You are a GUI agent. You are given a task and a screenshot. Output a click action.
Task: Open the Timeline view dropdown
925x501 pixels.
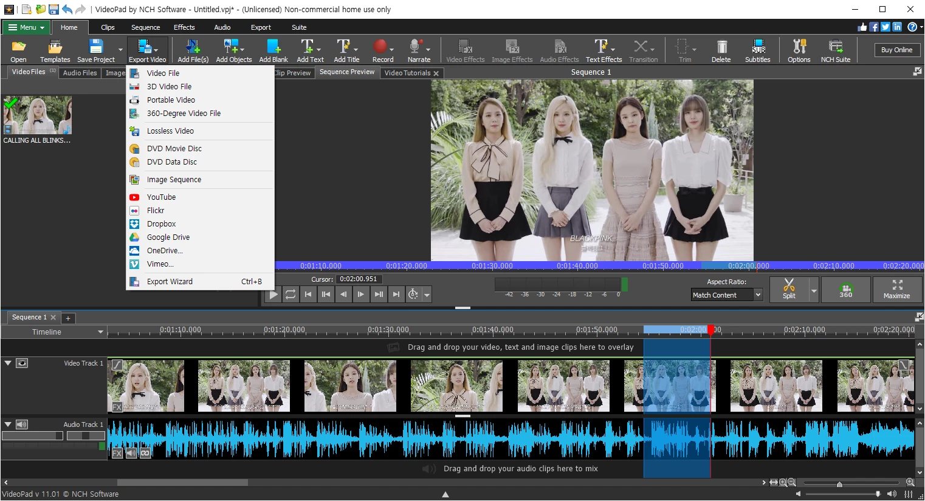[x=101, y=332]
